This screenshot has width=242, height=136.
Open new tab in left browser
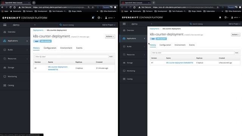(34, 3)
